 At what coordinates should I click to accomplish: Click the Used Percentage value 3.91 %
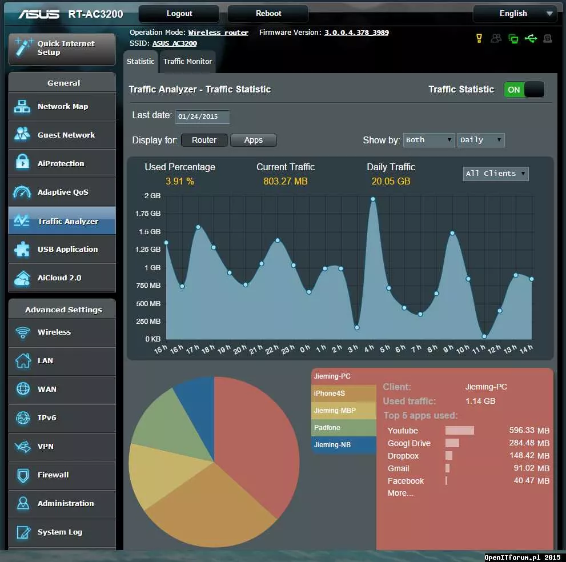pyautogui.click(x=180, y=181)
